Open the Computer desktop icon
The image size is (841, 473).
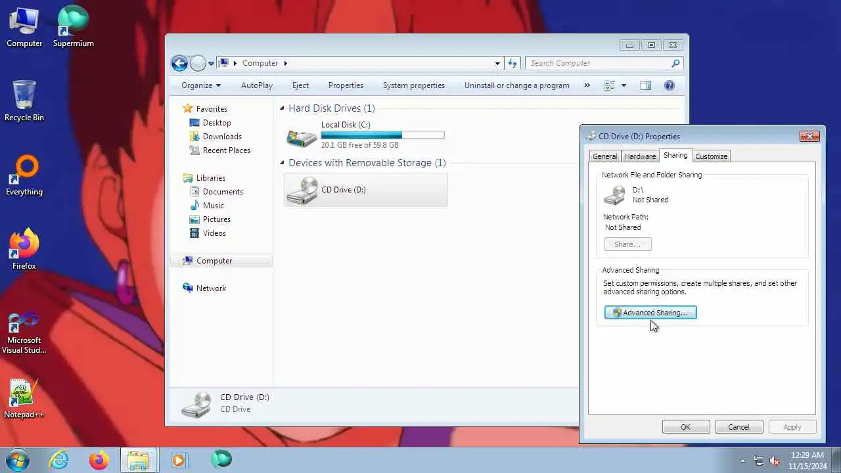point(24,27)
